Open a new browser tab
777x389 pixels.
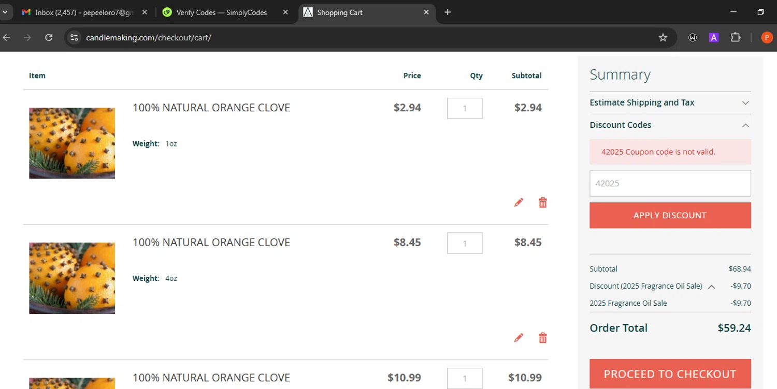(448, 12)
